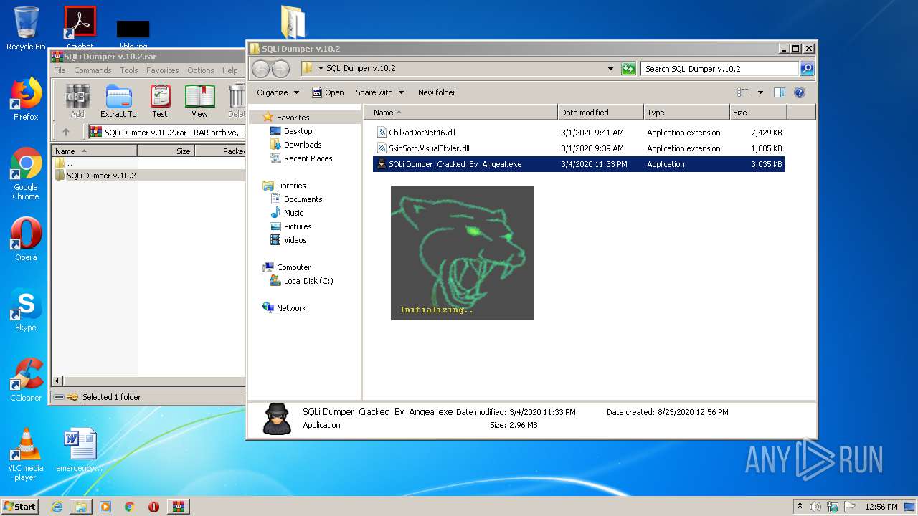The height and width of the screenshot is (516, 918).
Task: Click WinRAR Add toolbar button
Action: click(x=77, y=101)
